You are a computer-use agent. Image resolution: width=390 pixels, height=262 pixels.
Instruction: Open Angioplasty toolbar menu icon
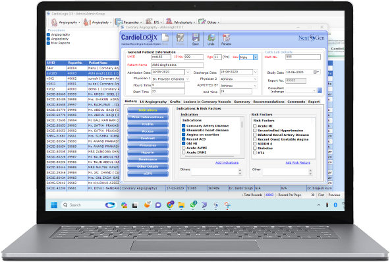point(86,22)
